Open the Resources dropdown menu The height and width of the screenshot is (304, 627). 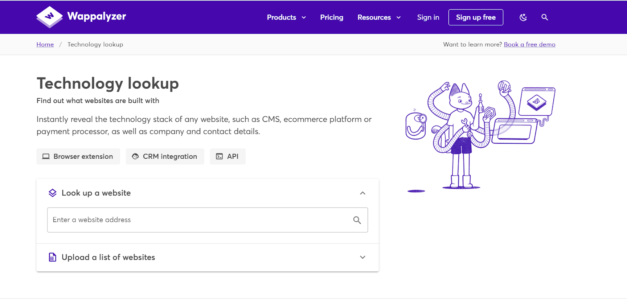[379, 17]
